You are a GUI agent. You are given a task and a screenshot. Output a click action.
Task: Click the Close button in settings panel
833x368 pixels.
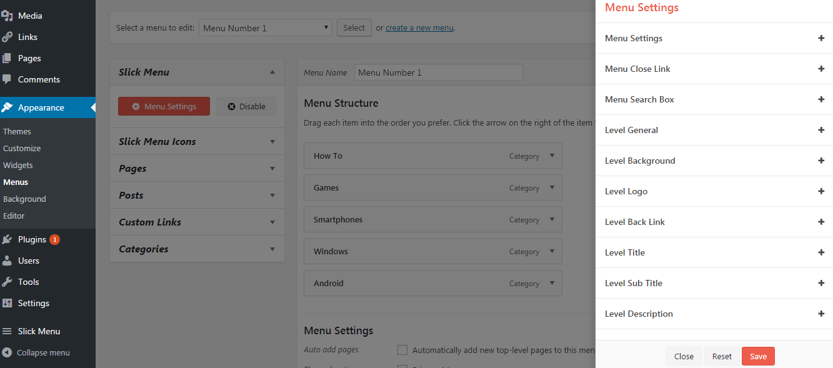pyautogui.click(x=684, y=356)
